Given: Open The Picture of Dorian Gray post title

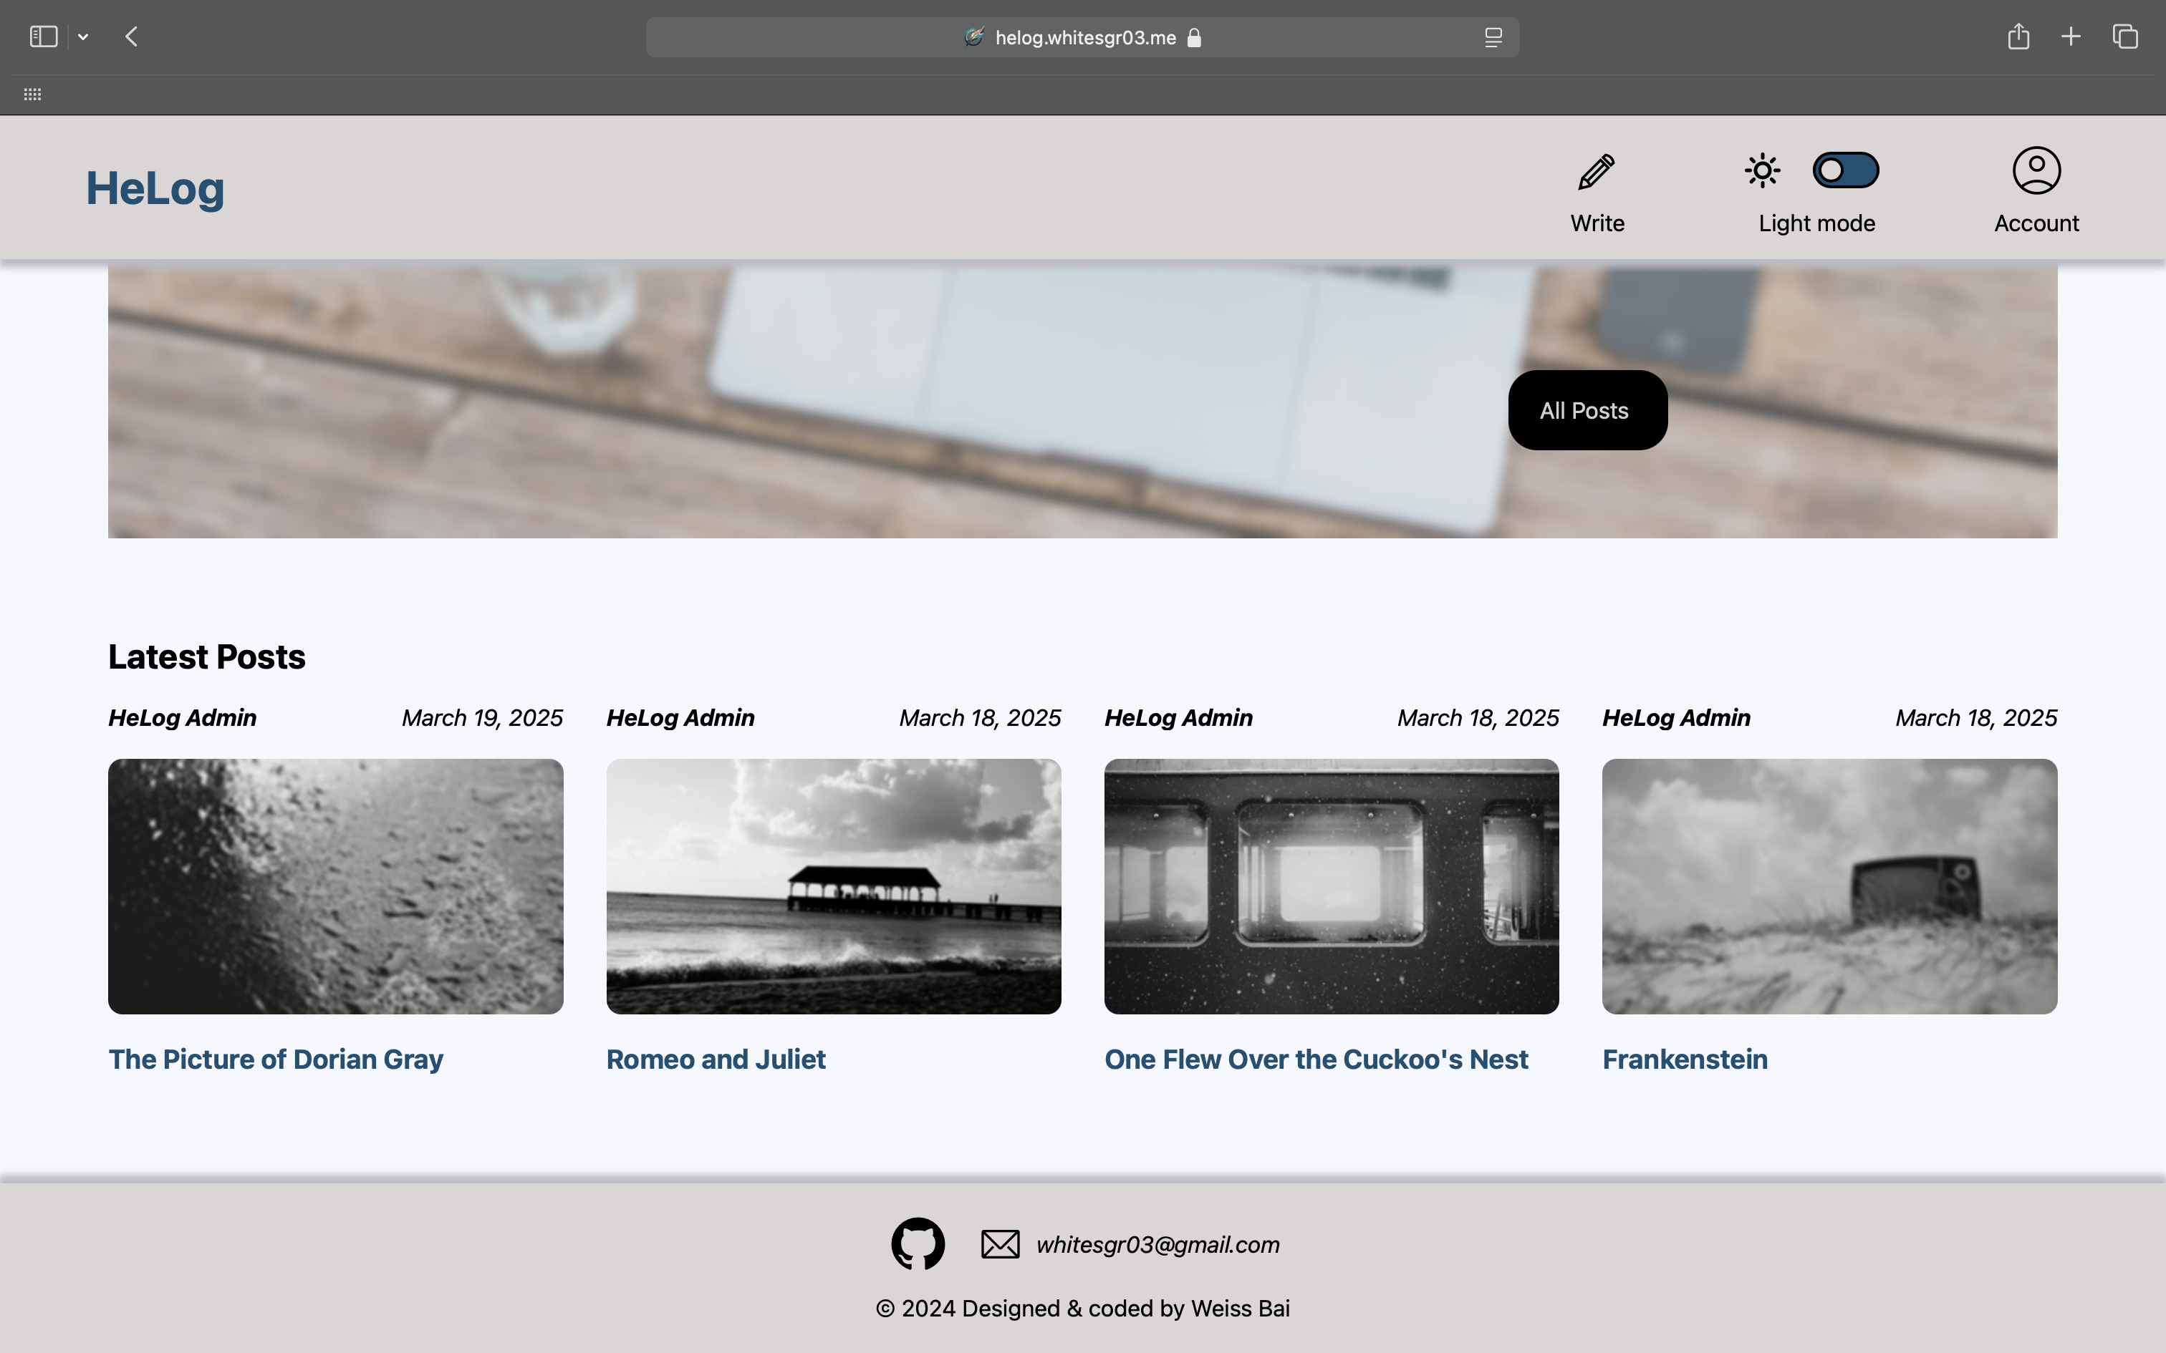Looking at the screenshot, I should (x=276, y=1059).
